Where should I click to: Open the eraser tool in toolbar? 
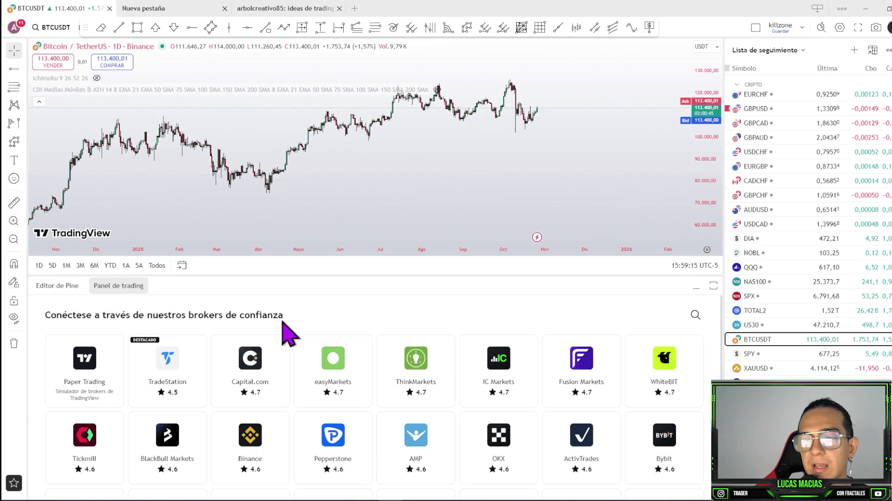tap(101, 28)
